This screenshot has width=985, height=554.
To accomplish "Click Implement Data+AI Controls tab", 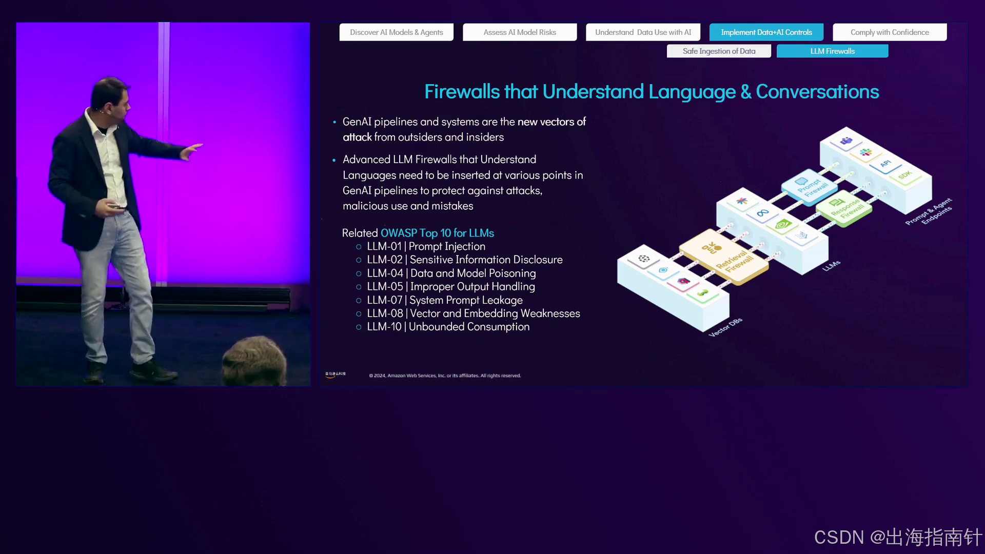I will click(766, 32).
